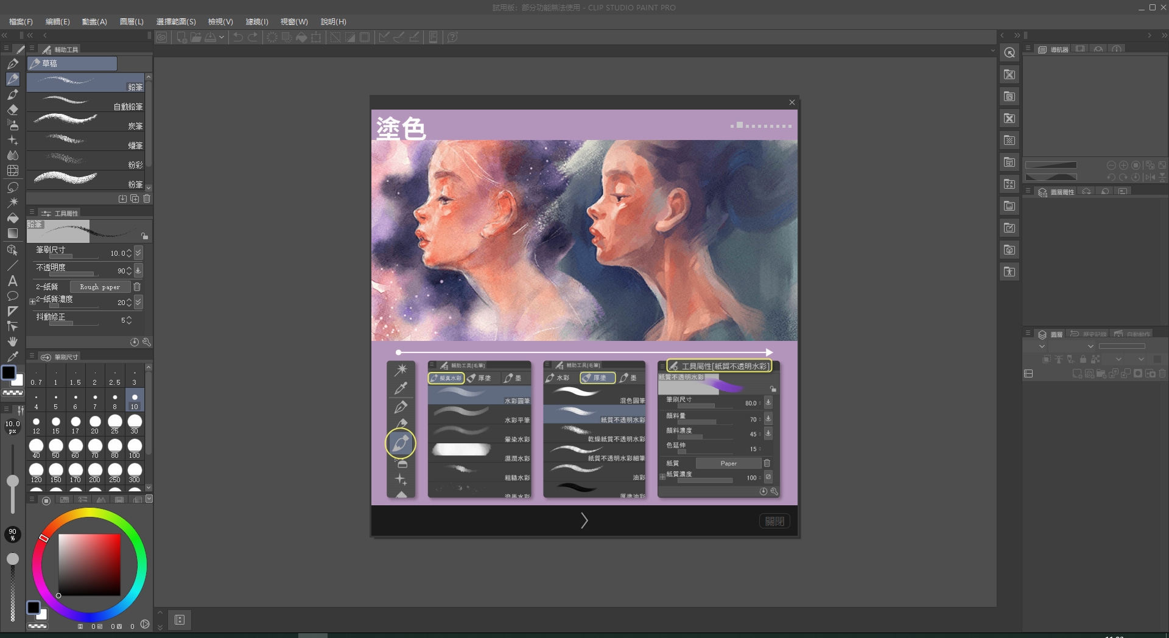1169x638 pixels.
Task: Select the Fill bucket tool
Action: [13, 218]
